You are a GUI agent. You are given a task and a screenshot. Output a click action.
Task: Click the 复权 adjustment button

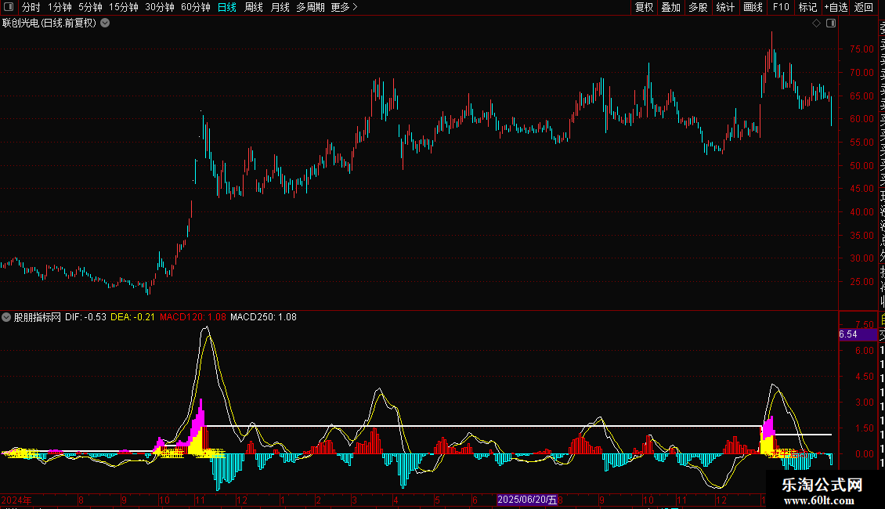pyautogui.click(x=644, y=7)
